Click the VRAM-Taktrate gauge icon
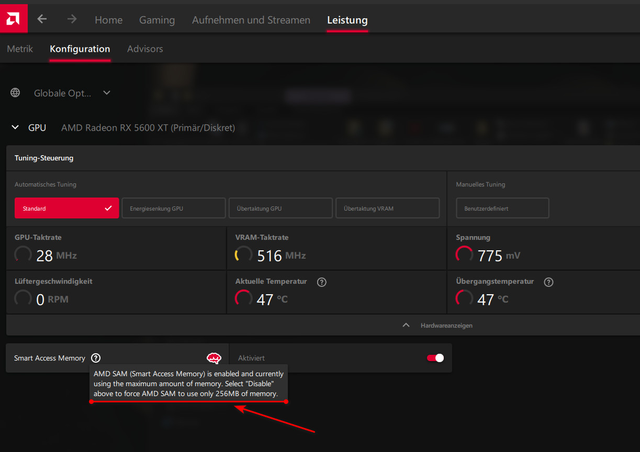Viewport: 640px width, 452px height. (244, 254)
